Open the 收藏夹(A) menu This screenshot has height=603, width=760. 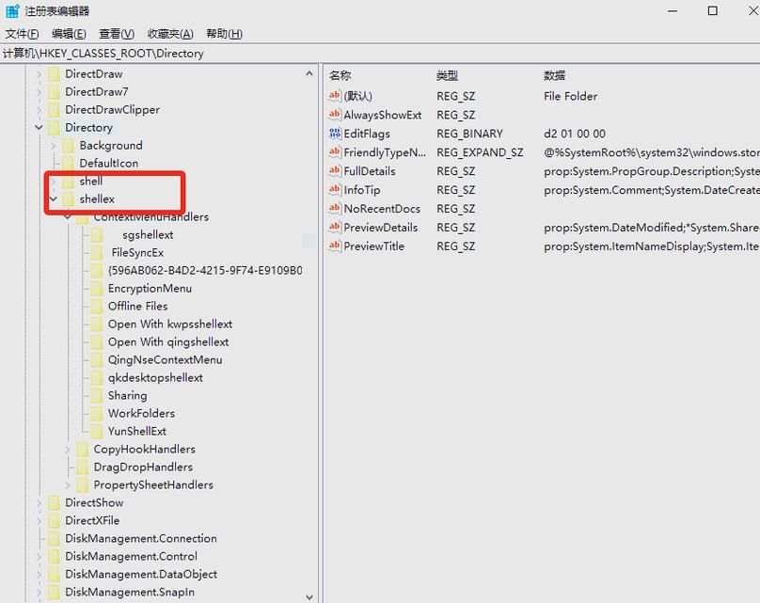[x=170, y=34]
